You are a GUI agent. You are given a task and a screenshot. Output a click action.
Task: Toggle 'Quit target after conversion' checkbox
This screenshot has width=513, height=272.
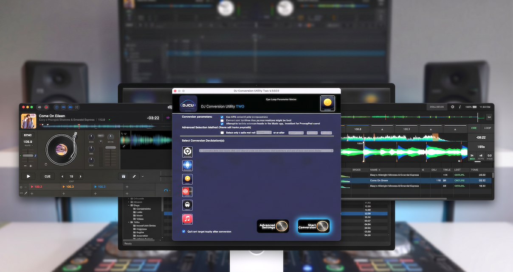tap(183, 231)
